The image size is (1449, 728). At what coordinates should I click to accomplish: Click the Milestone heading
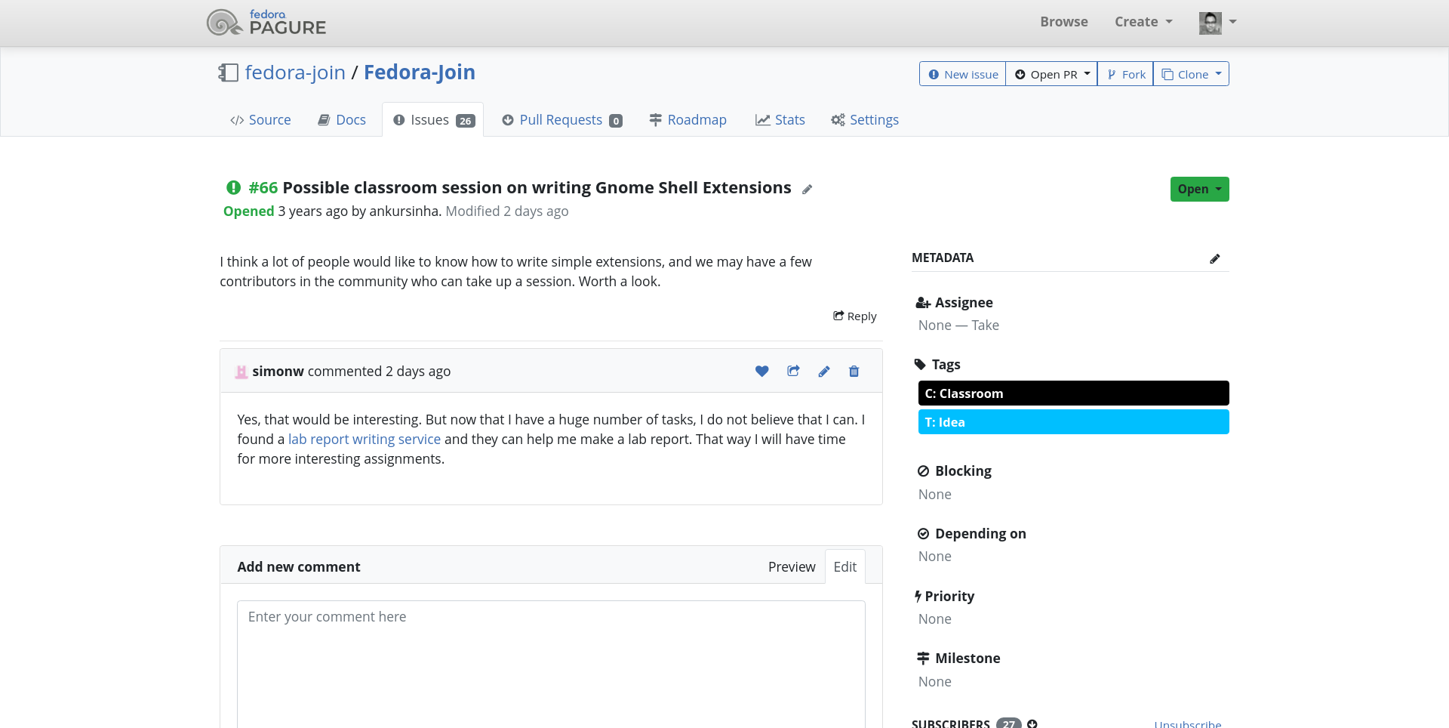point(968,659)
